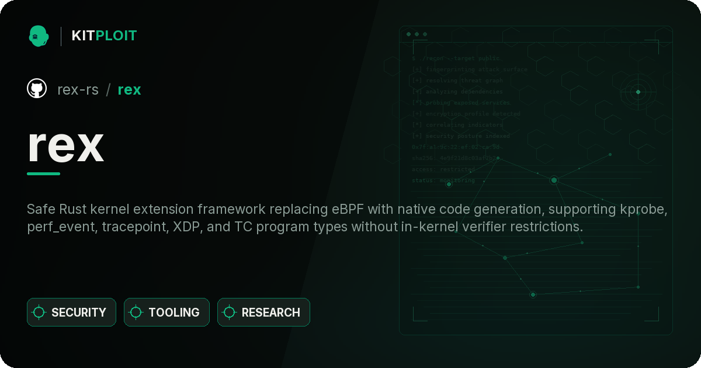
Task: Click the KITPLOIT brand name text
Action: [x=104, y=36]
